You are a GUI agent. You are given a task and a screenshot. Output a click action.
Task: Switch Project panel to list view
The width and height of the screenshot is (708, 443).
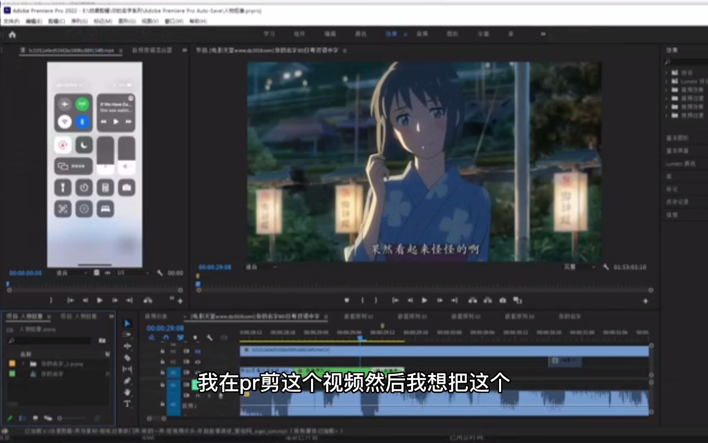pyautogui.click(x=22, y=418)
